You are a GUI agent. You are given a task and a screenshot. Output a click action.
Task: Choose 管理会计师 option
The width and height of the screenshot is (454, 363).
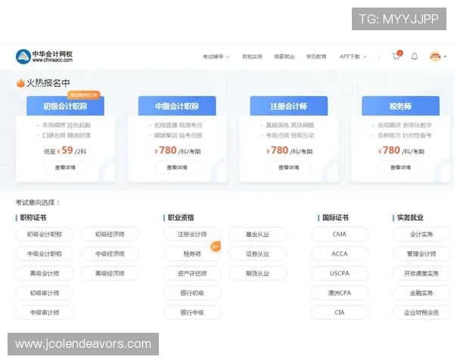[421, 254]
